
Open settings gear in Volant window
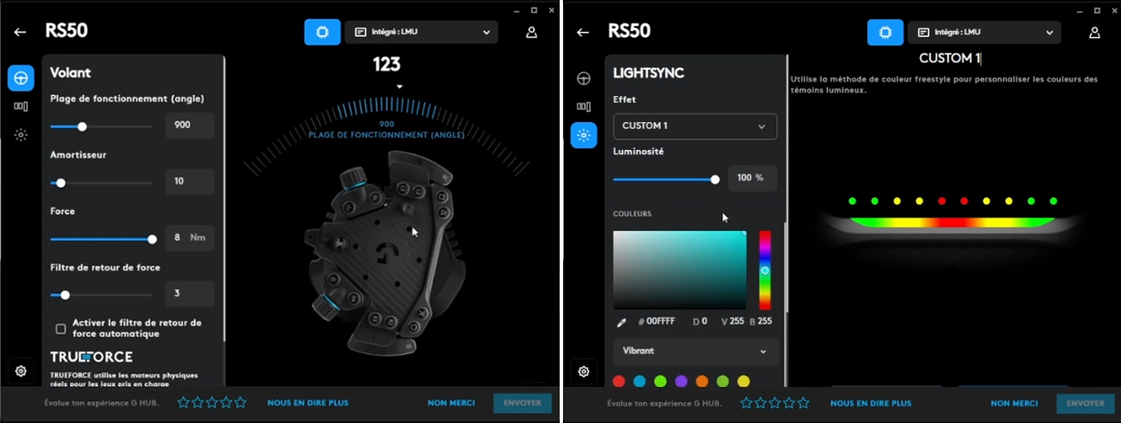[x=21, y=371]
